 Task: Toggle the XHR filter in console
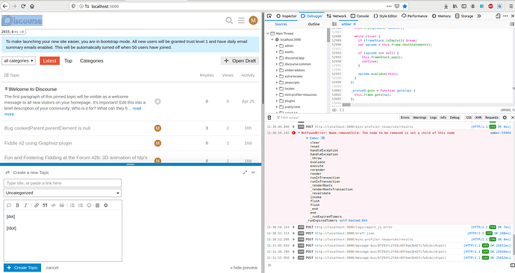coord(478,118)
